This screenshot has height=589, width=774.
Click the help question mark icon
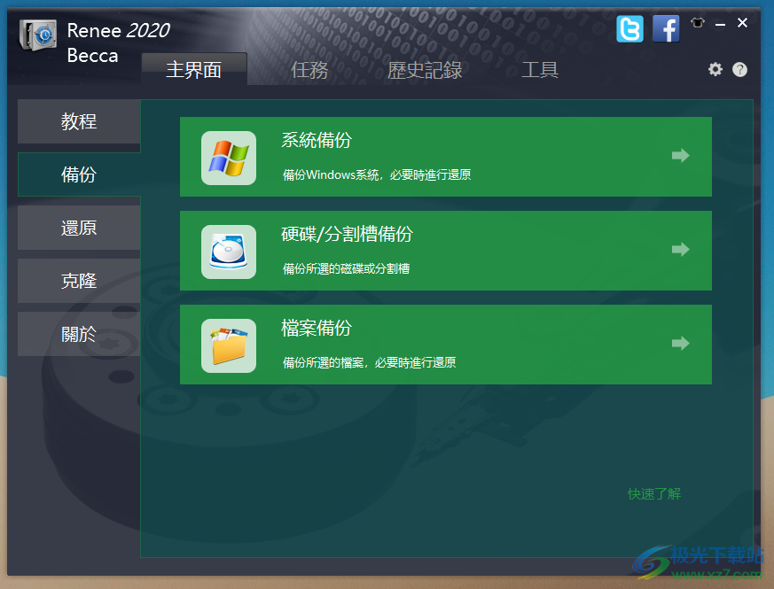click(739, 69)
